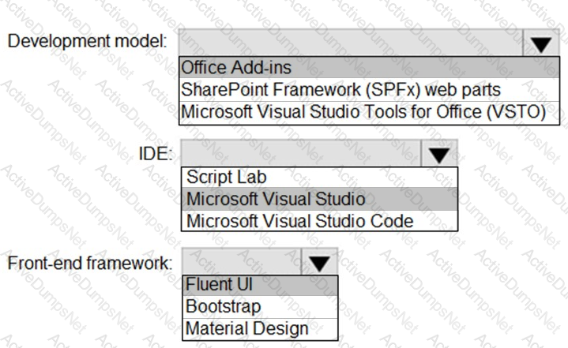Click the IDE combo box field
This screenshot has width=568, height=348.
tap(299, 154)
